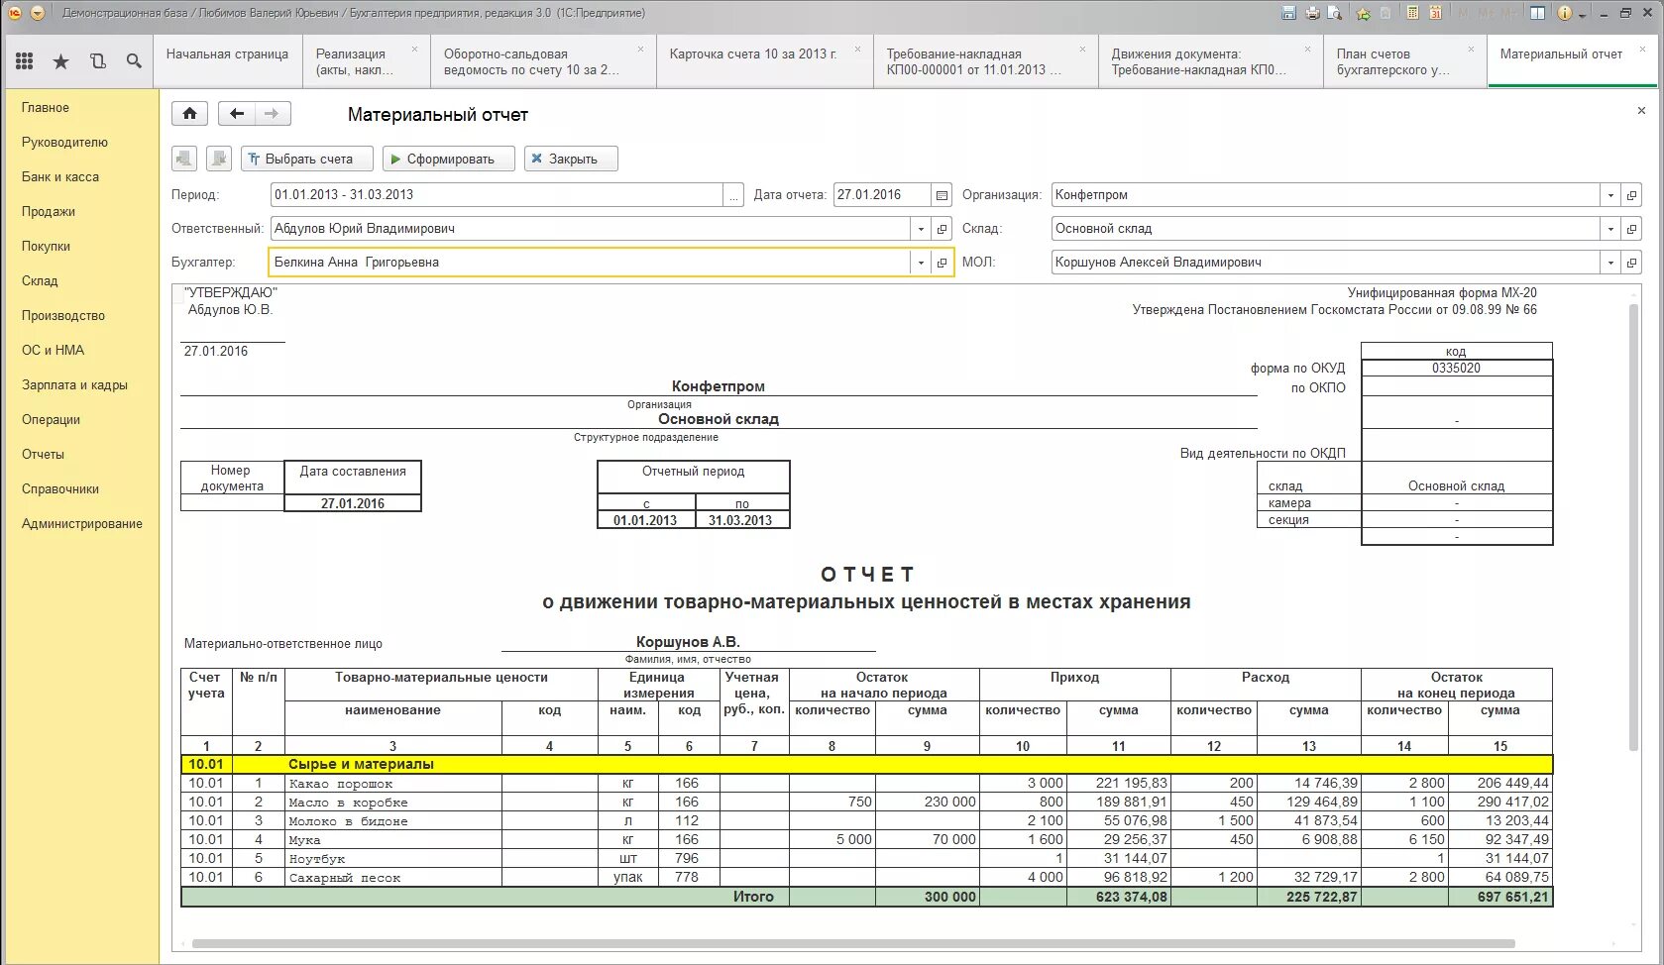Close the Карточка счета 10 tab
1664x965 pixels.
pyautogui.click(x=857, y=49)
